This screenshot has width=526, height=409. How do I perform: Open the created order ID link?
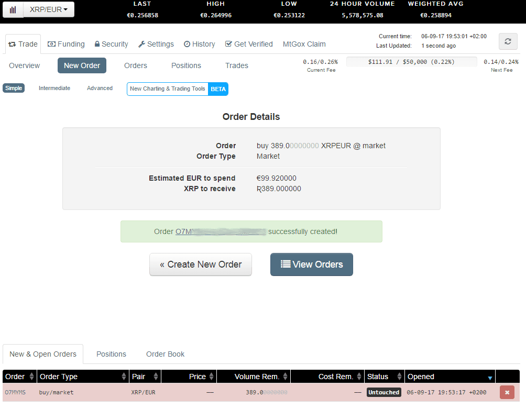point(221,231)
